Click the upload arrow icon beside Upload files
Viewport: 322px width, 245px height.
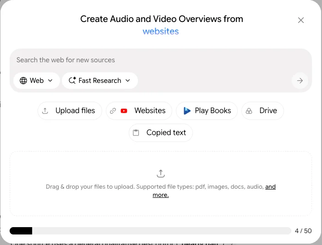click(45, 111)
